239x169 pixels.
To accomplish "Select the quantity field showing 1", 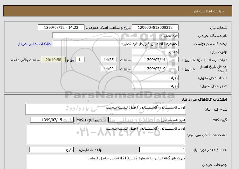I will tap(162, 150).
